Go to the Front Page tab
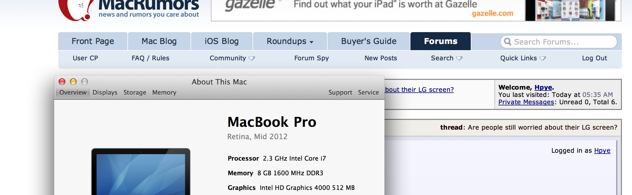Screen dimensions: 632x195 [93, 41]
